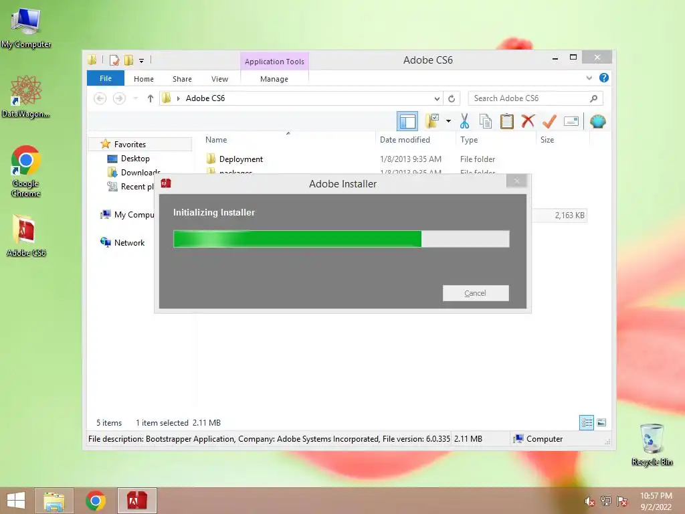Click the red X Delete toolbar icon
The image size is (685, 514).
click(528, 121)
